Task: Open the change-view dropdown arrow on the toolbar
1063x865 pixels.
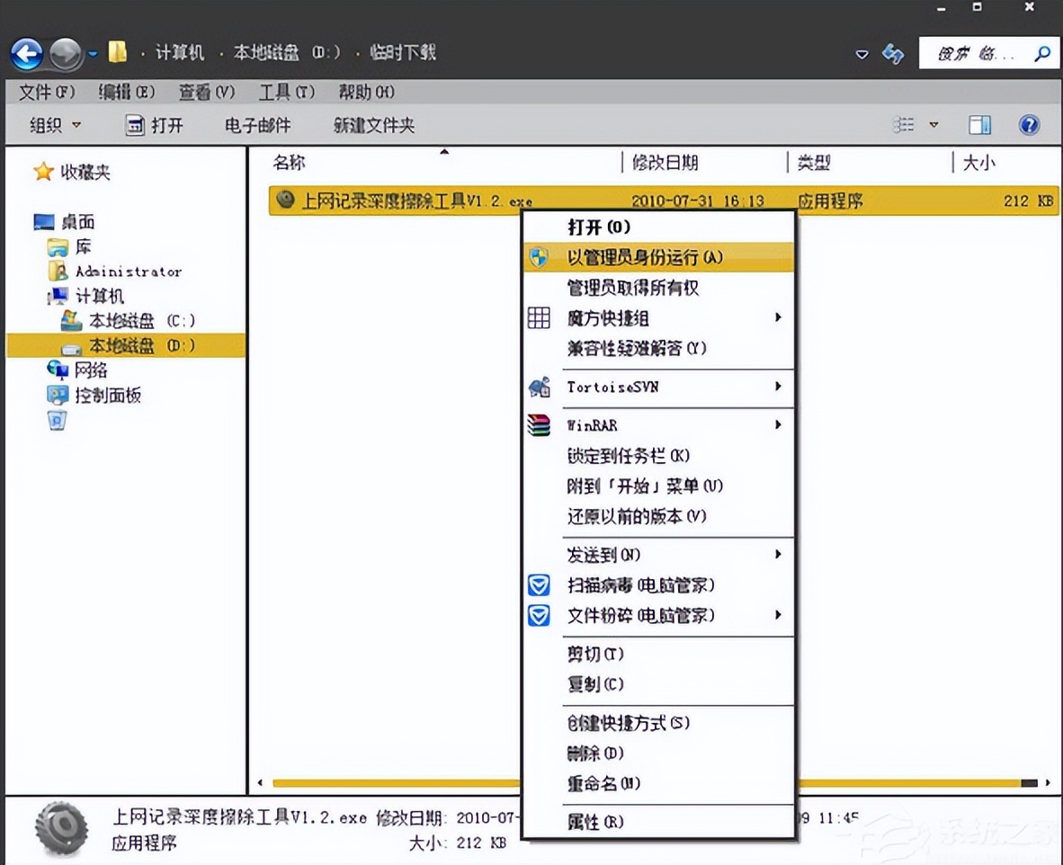Action: point(934,125)
